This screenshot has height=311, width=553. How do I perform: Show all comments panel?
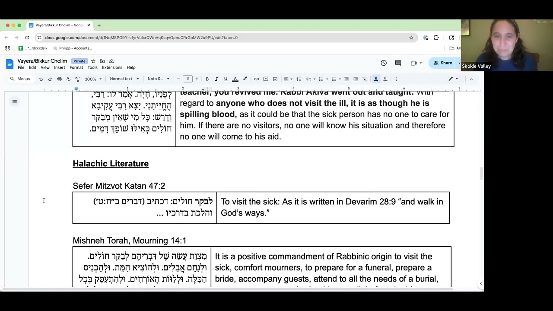[x=398, y=63]
